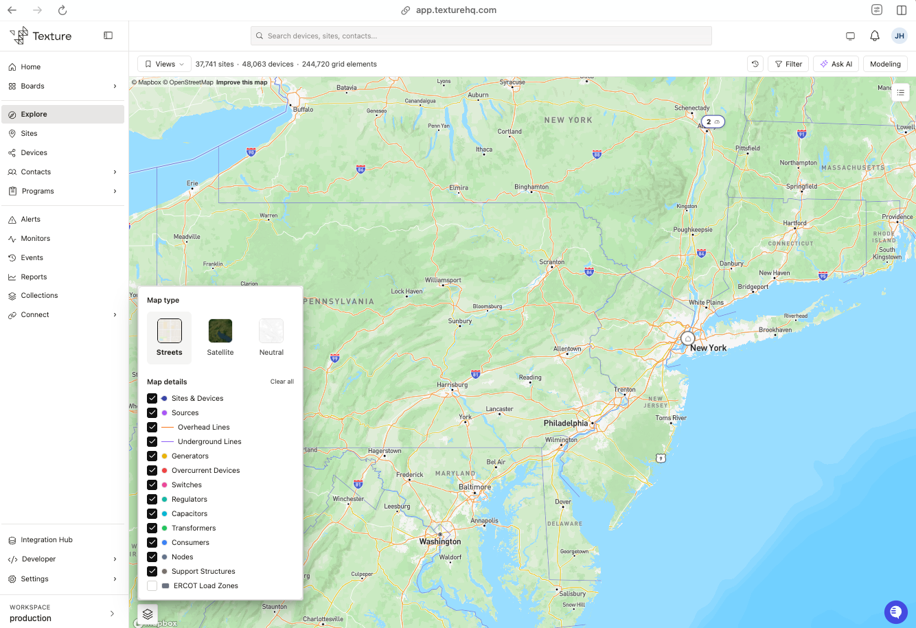
Task: Open the support chat bubble
Action: point(895,612)
